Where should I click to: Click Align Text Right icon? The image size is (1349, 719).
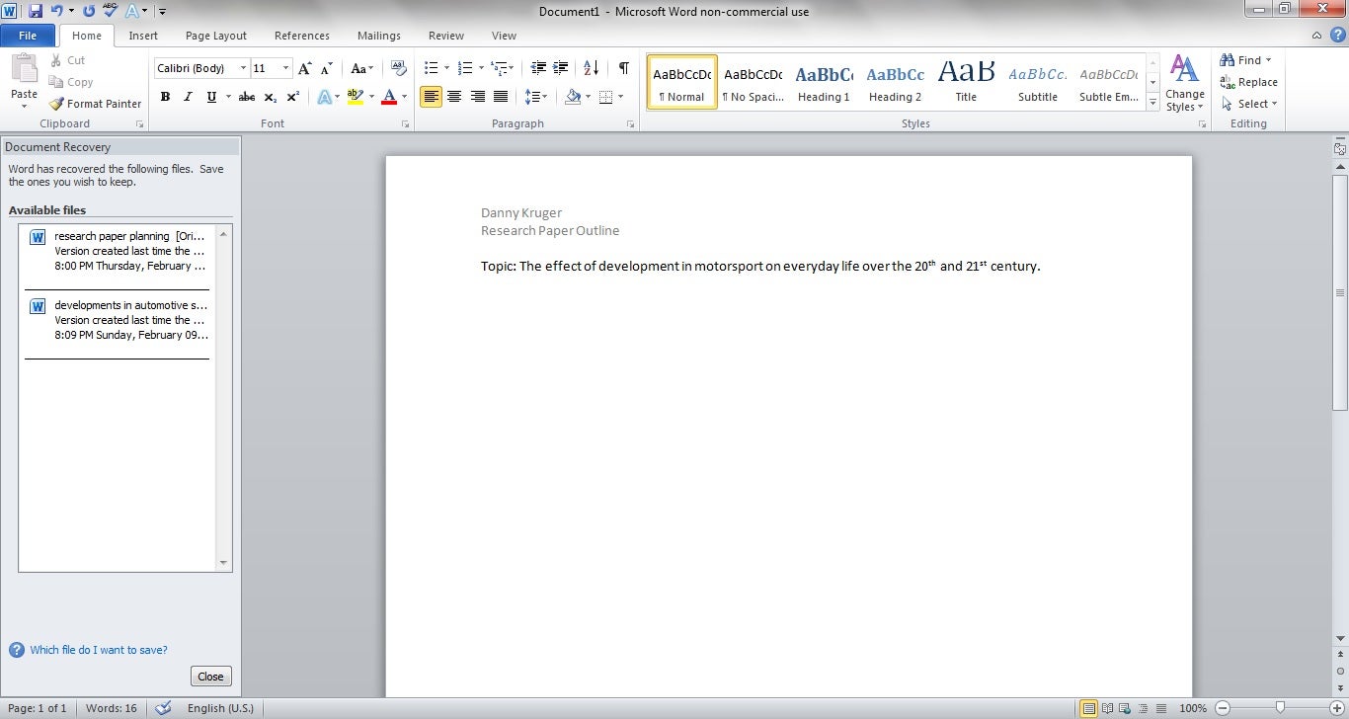click(478, 97)
